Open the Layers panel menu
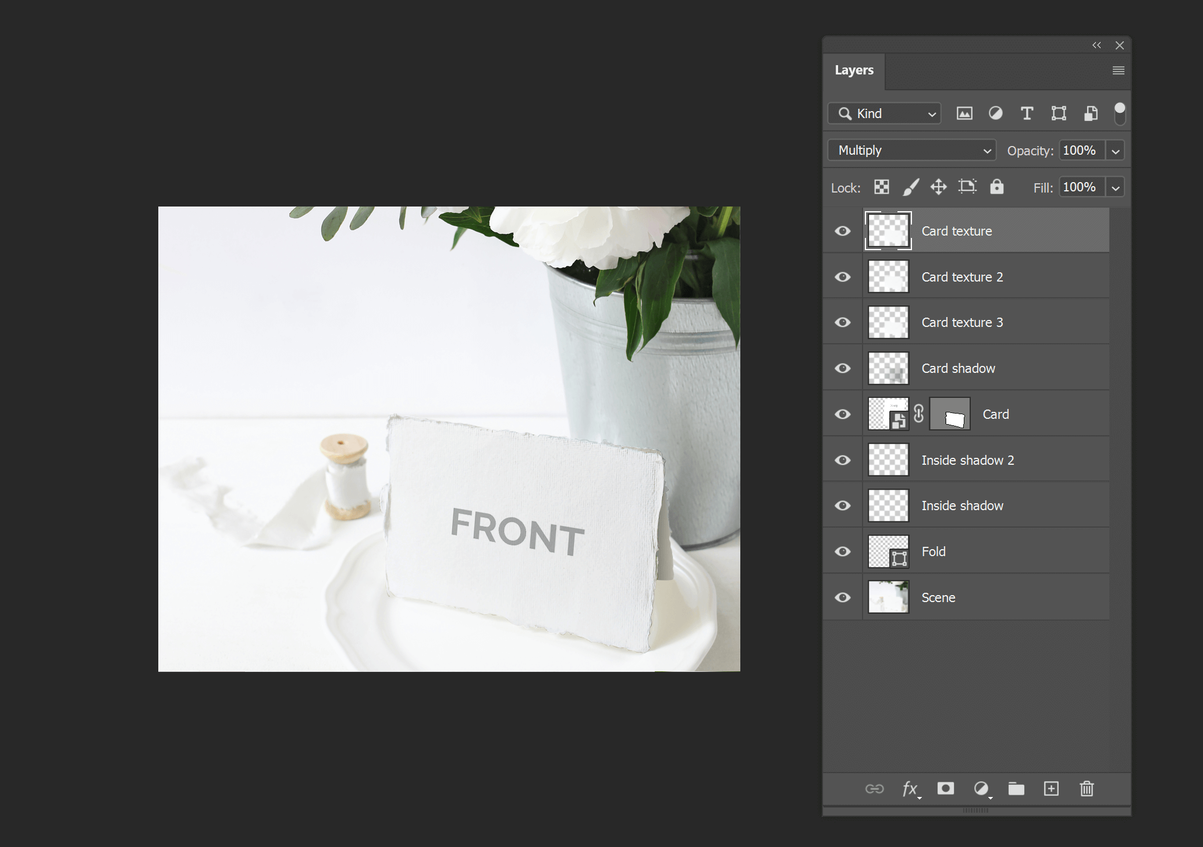Screen dimensions: 1203x847 [1118, 70]
